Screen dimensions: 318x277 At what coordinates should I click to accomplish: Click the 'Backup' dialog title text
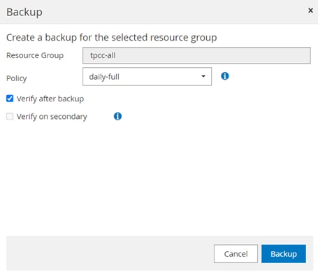pyautogui.click(x=24, y=12)
